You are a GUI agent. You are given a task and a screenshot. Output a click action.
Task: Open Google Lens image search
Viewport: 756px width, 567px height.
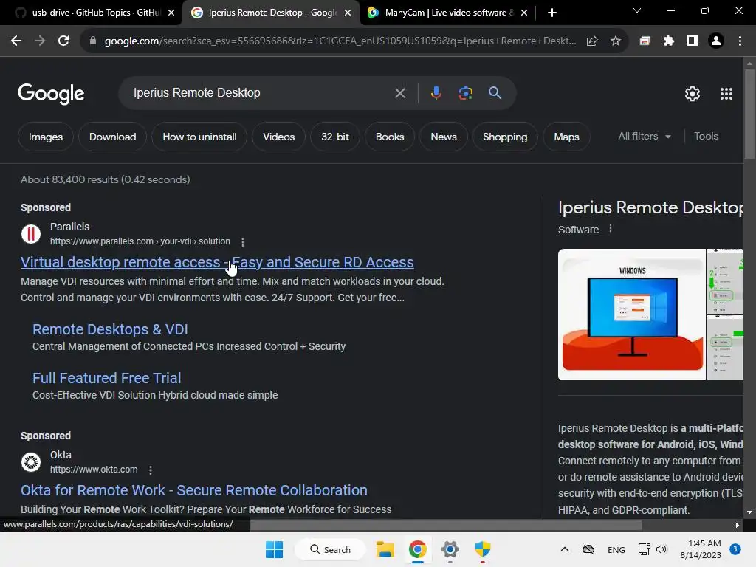point(465,93)
